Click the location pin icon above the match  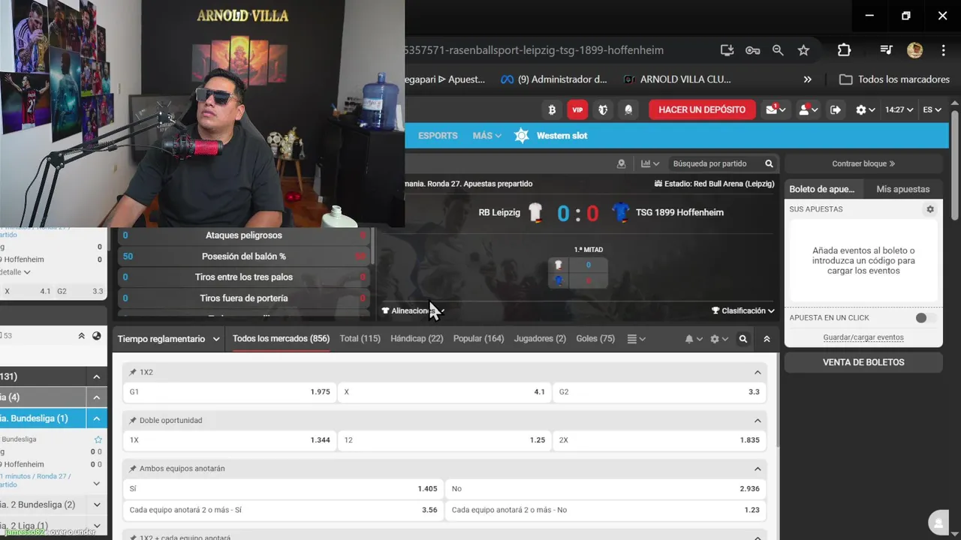pyautogui.click(x=621, y=163)
